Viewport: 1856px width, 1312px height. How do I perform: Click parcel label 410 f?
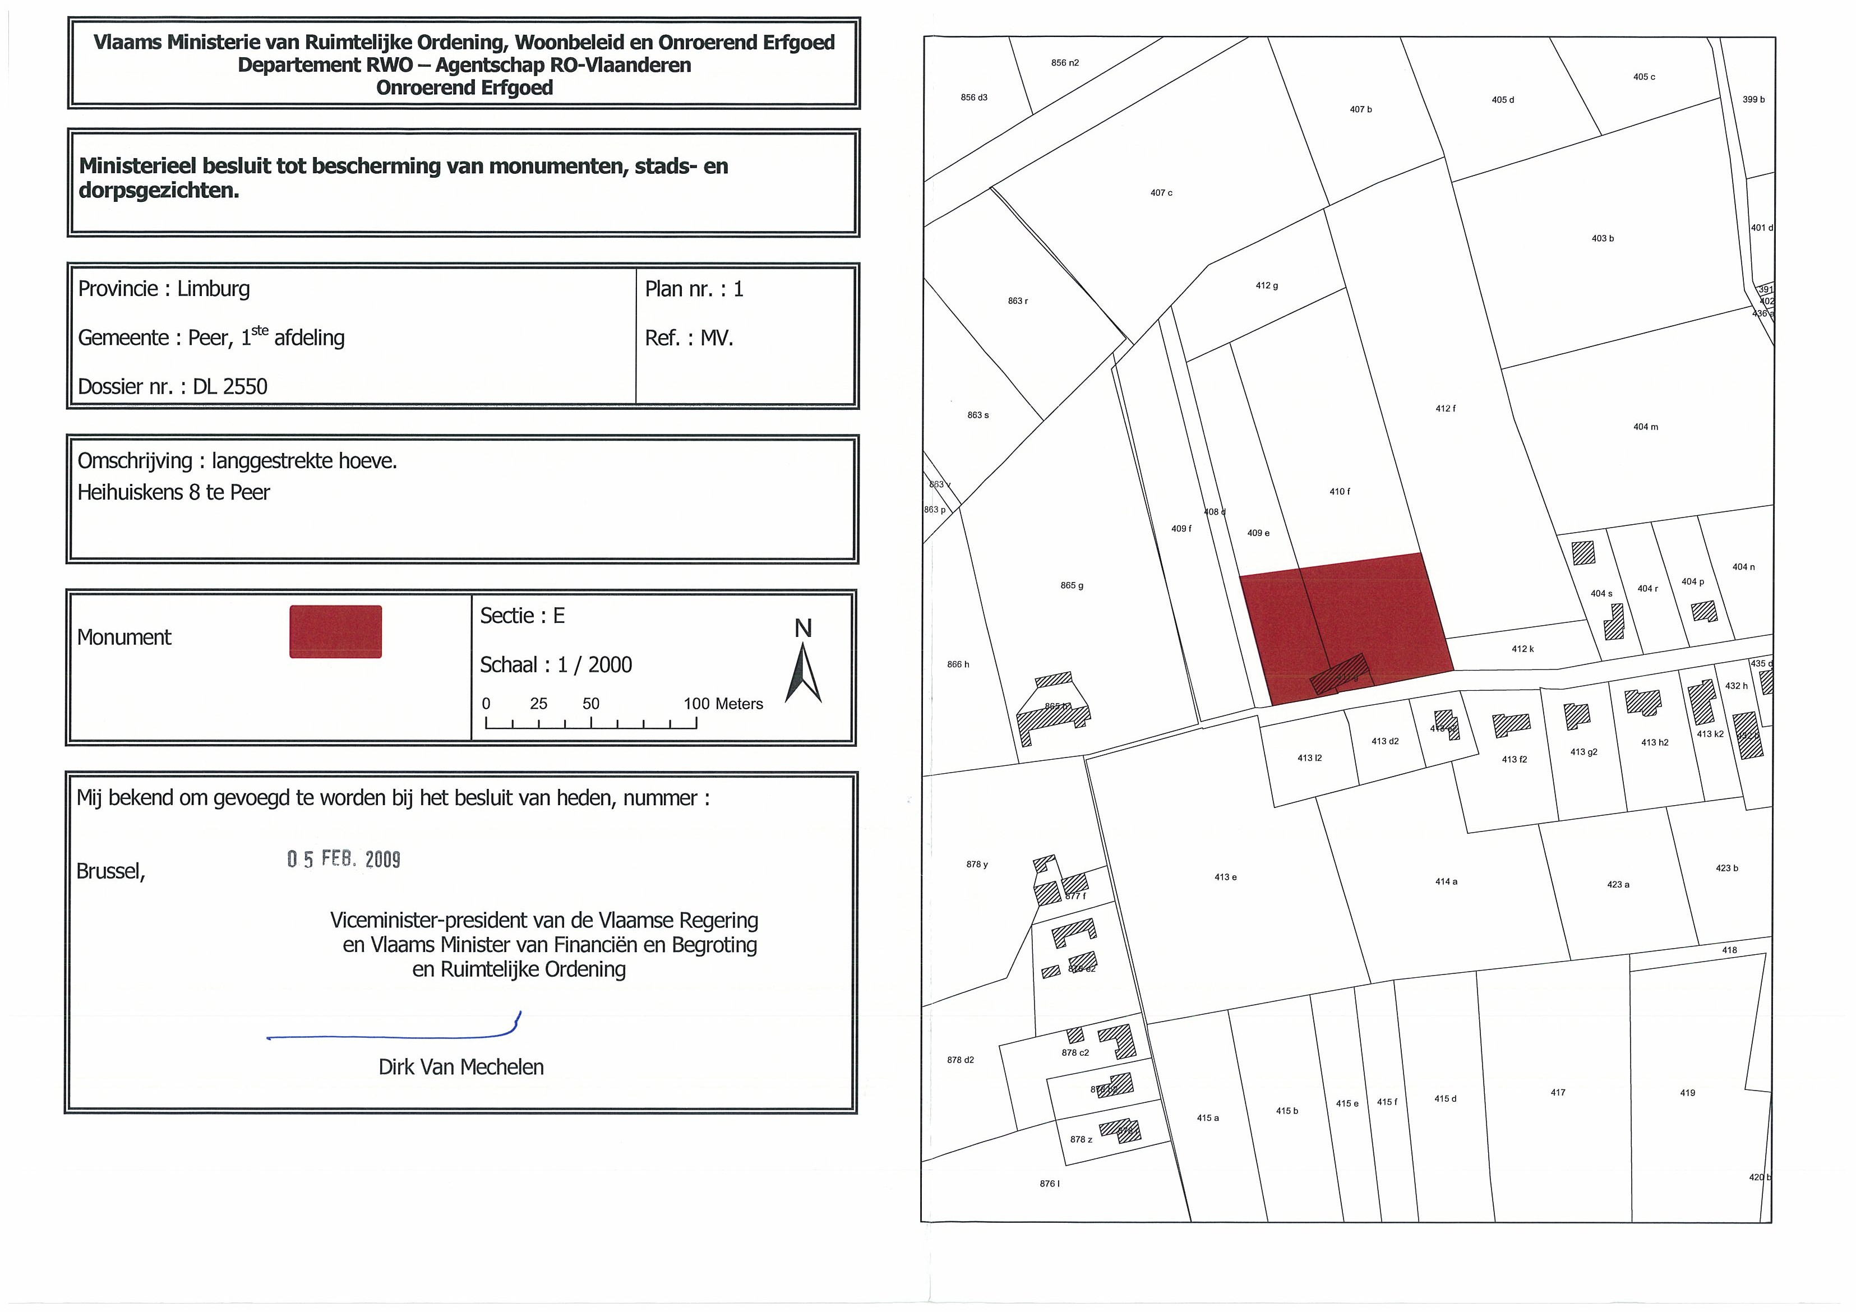[1340, 492]
